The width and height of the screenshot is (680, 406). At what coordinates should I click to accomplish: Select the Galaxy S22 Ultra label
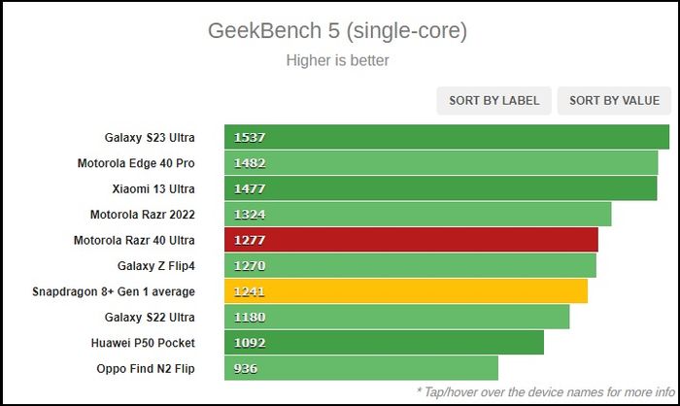[150, 317]
